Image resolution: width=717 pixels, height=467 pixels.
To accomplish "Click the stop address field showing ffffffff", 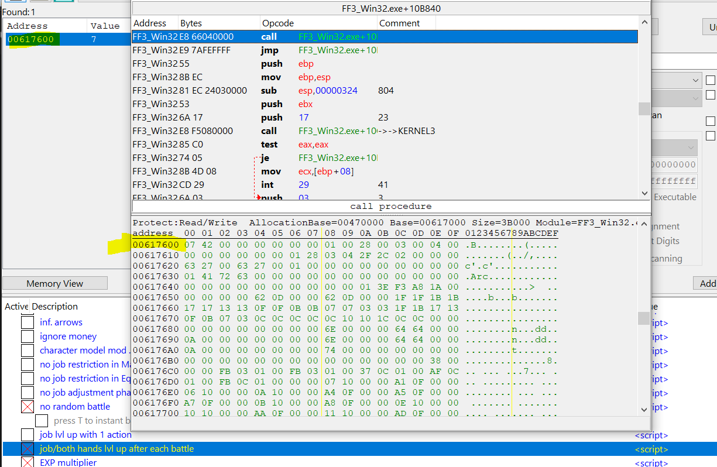I will [x=674, y=181].
